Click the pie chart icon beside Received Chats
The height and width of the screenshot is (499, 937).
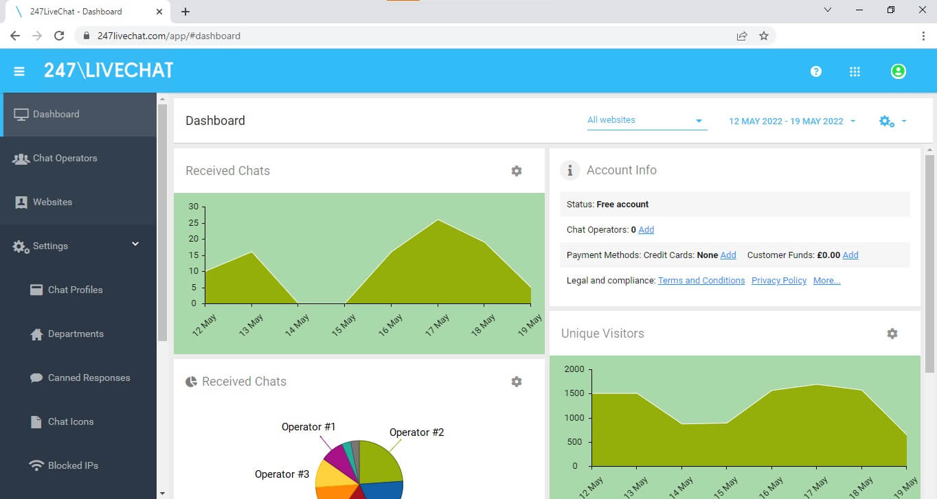point(191,382)
